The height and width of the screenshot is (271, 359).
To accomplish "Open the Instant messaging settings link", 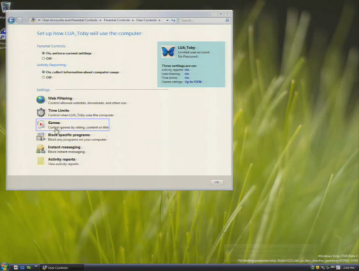I will (x=64, y=147).
